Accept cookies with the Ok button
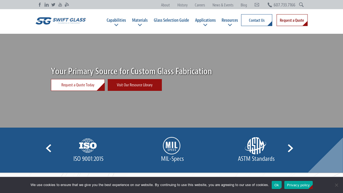343x193 pixels. (277, 185)
